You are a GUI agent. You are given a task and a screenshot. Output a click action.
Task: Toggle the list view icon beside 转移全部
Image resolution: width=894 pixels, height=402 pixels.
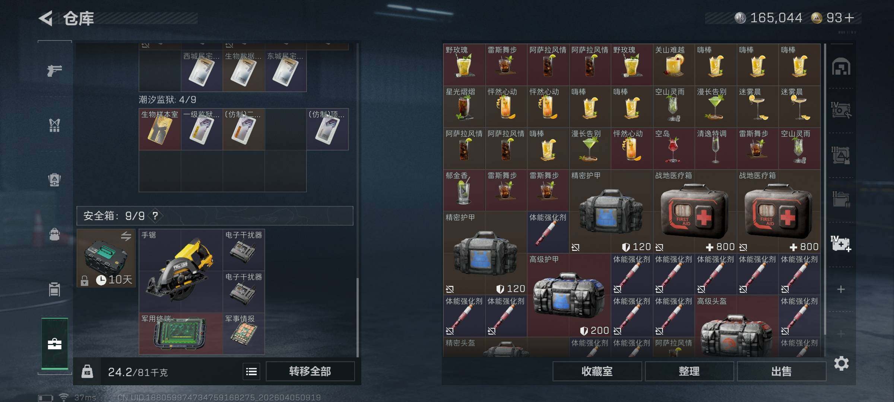coord(251,371)
